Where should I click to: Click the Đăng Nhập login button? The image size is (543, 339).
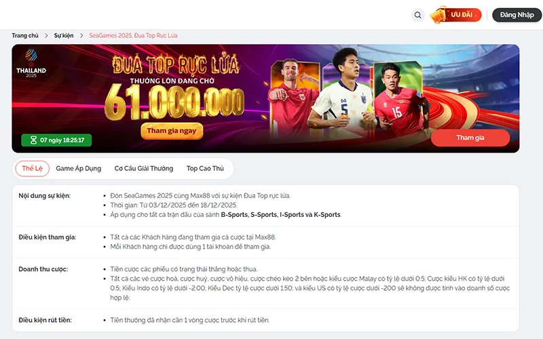[x=517, y=15]
